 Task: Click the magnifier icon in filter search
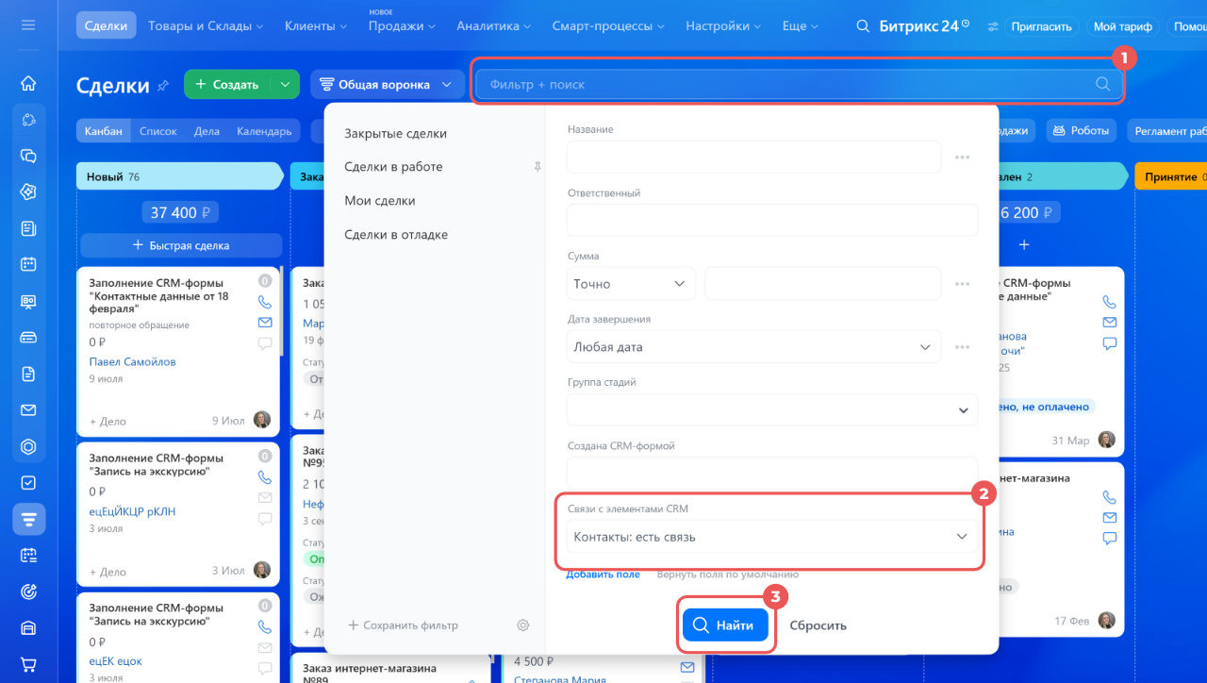point(1103,84)
